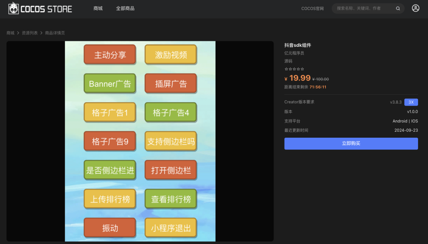Click the 插屏广告 button in the preview

click(171, 83)
